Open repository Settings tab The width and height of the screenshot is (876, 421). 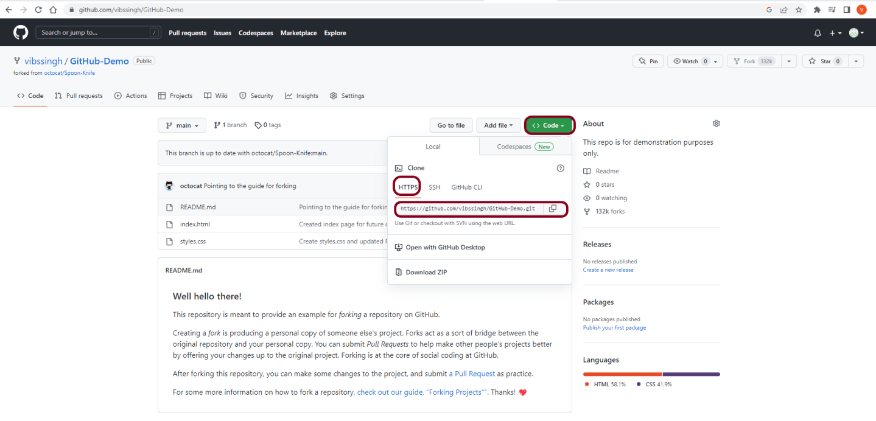[347, 96]
